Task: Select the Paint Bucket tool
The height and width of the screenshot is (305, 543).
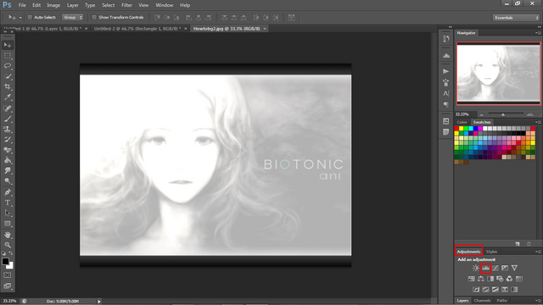Action: tap(8, 160)
